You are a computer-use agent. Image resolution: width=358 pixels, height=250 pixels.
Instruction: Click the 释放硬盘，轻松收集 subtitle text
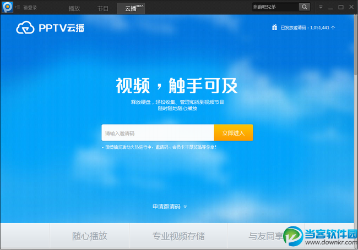(x=177, y=102)
